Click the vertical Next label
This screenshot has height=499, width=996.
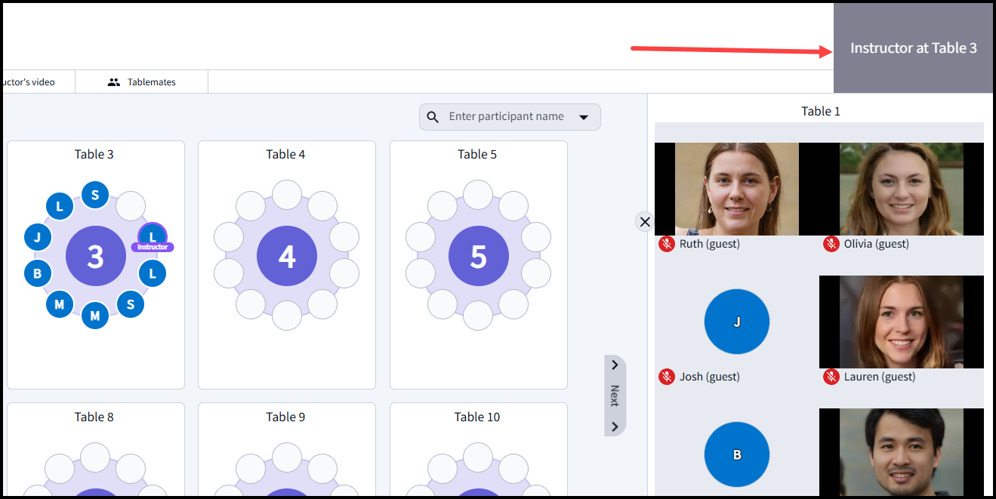[x=615, y=396]
